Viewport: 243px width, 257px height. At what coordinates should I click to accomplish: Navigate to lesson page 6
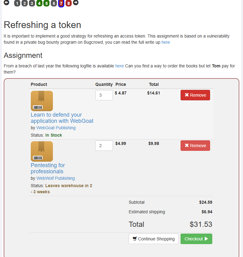click(54, 4)
